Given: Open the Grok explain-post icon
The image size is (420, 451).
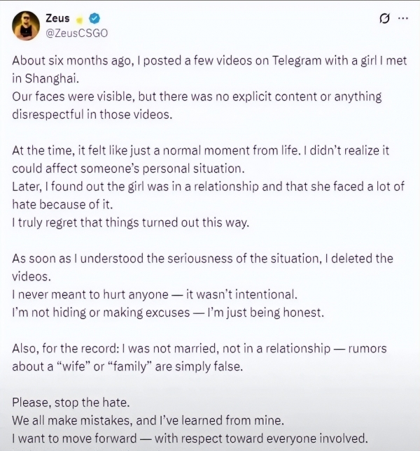Looking at the screenshot, I should (384, 19).
